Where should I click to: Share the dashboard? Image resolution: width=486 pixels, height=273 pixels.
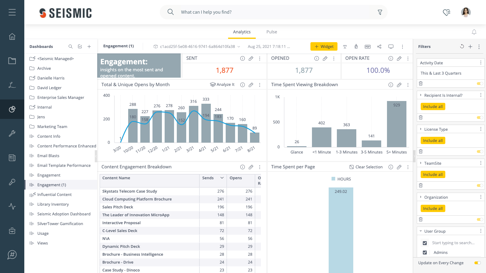click(x=379, y=46)
